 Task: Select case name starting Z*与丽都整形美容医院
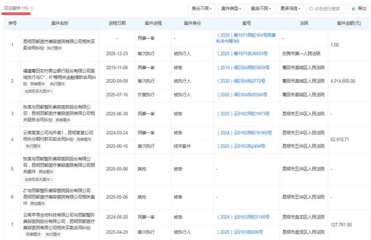point(59,197)
